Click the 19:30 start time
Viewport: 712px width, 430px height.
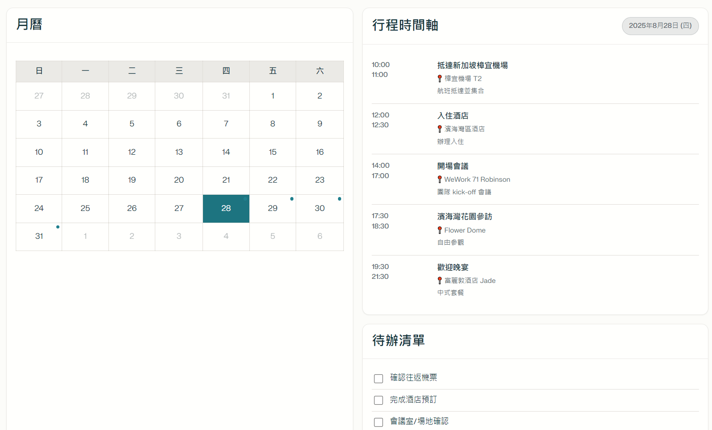click(380, 267)
